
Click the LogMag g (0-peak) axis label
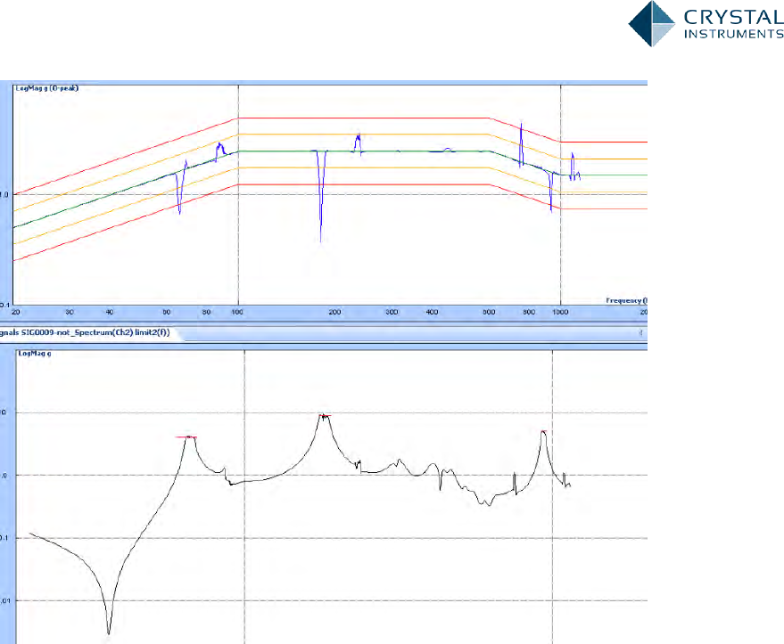(x=47, y=88)
